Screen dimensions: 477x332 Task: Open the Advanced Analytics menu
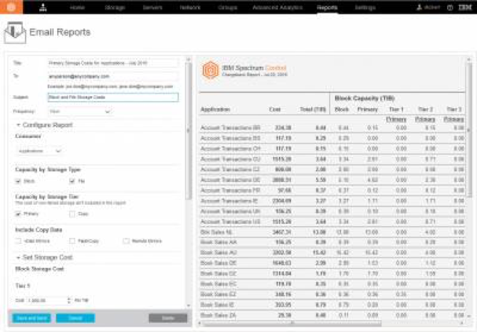click(x=278, y=8)
